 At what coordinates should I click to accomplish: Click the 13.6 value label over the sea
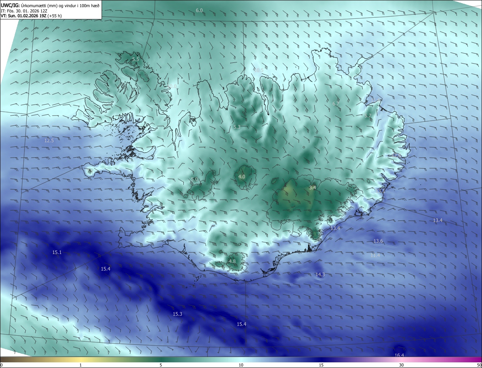click(x=378, y=241)
